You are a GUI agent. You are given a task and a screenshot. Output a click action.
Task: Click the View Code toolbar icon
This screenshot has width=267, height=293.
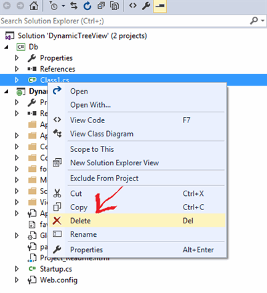[x=133, y=5]
